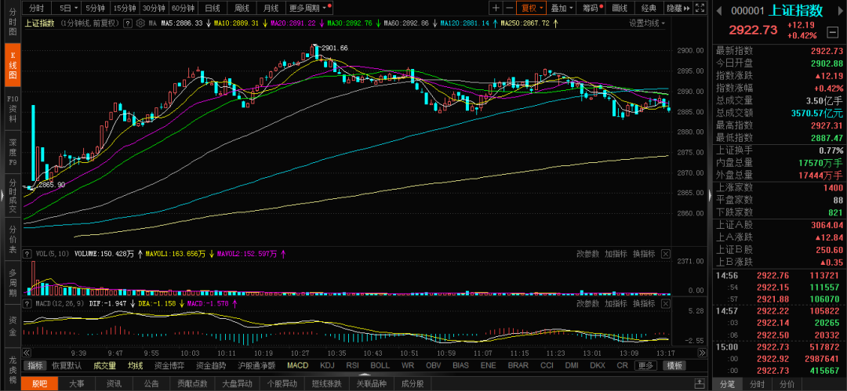847x391 pixels.
Task: Select K线图 sidebar view
Action: click(x=13, y=64)
